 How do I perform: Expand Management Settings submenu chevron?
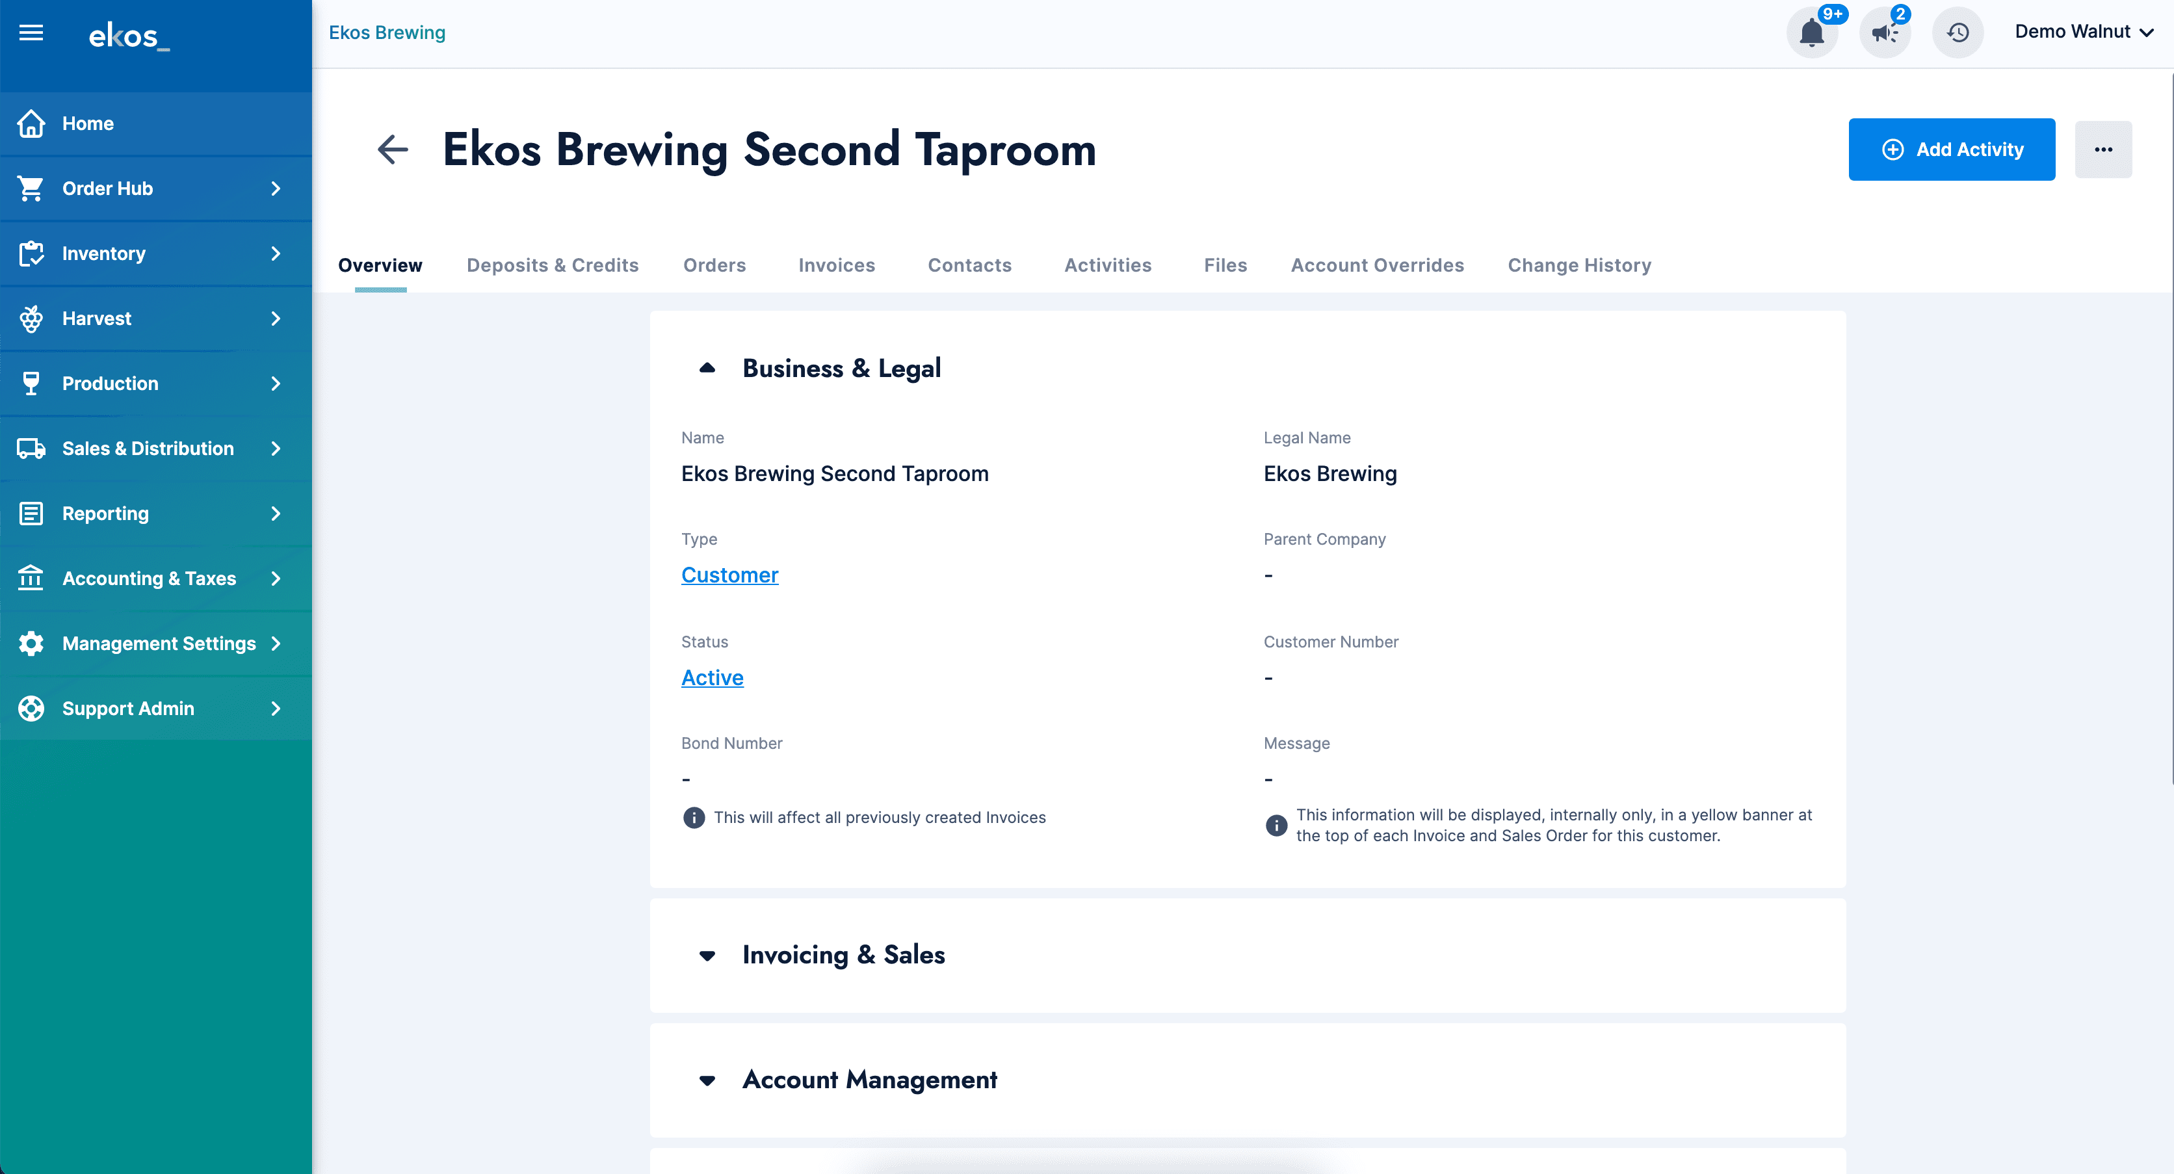pos(276,643)
